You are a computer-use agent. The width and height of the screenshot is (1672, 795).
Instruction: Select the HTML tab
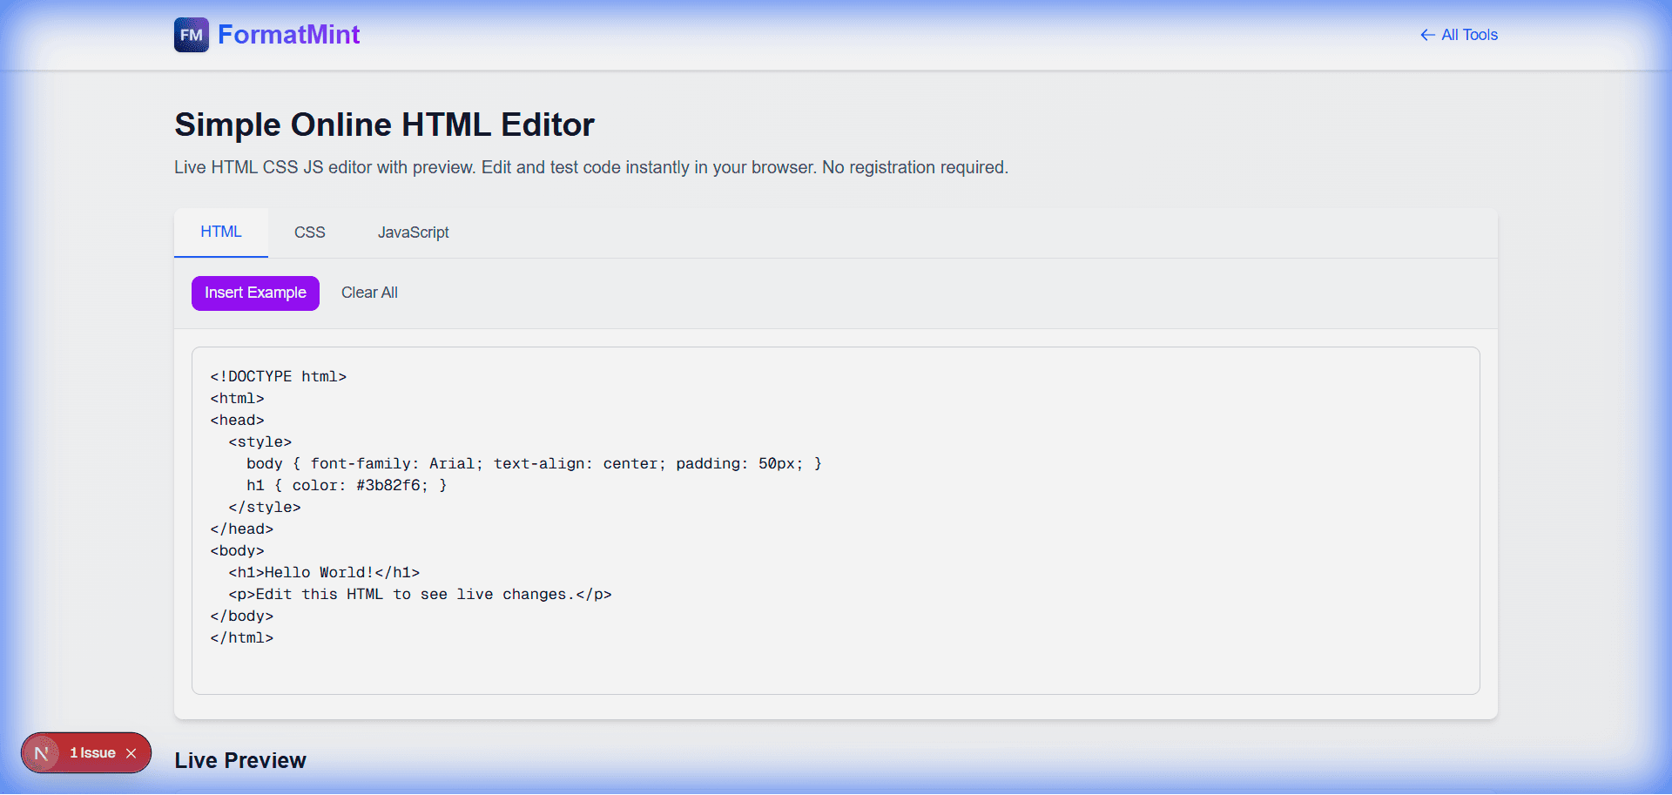(x=220, y=232)
